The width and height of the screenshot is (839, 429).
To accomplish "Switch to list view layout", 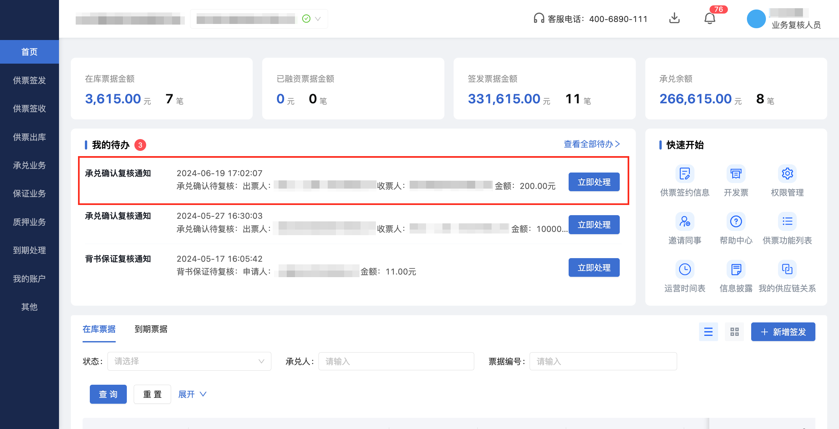I will (708, 332).
